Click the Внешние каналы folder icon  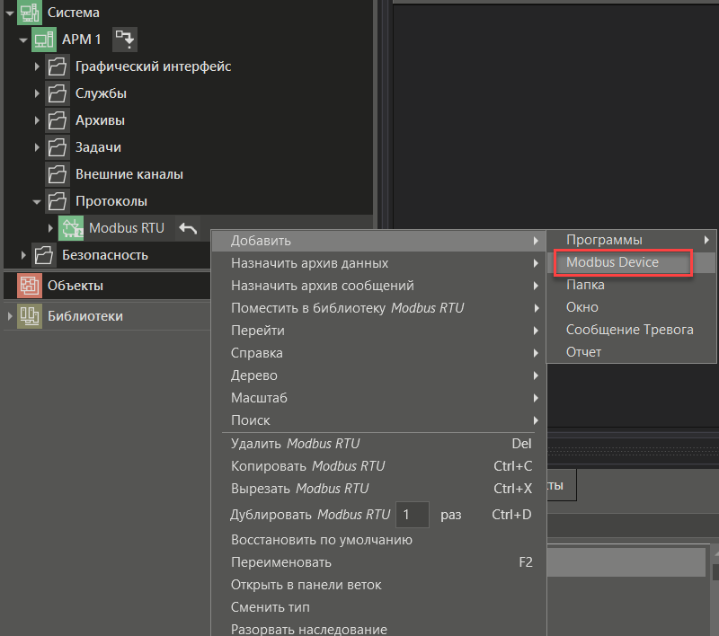[56, 173]
